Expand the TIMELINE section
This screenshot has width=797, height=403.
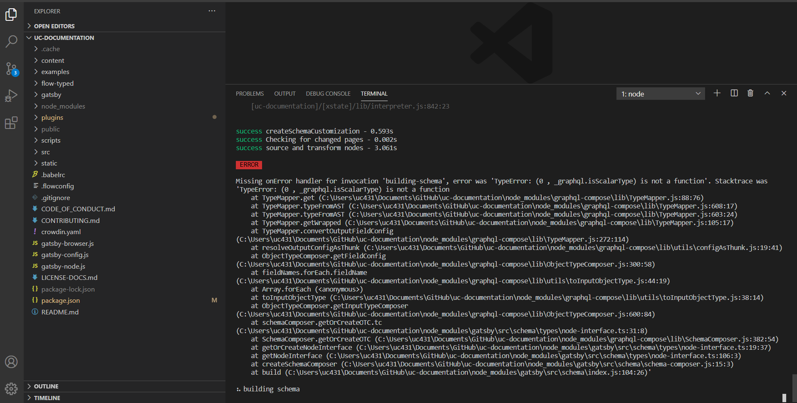click(125, 398)
